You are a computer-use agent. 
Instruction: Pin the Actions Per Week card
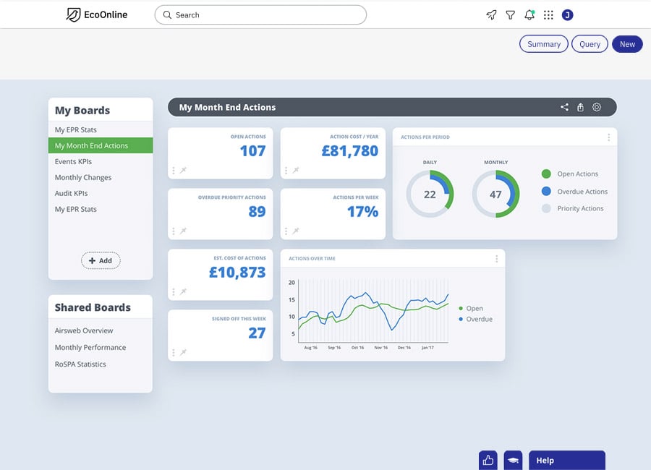(296, 231)
